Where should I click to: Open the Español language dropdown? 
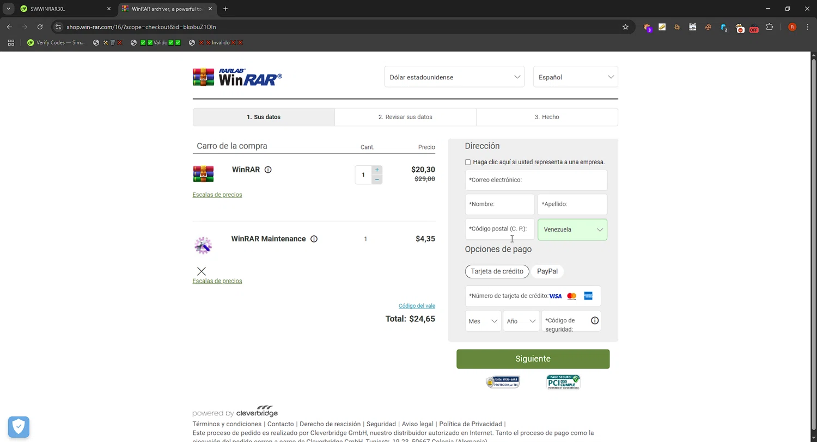click(576, 77)
